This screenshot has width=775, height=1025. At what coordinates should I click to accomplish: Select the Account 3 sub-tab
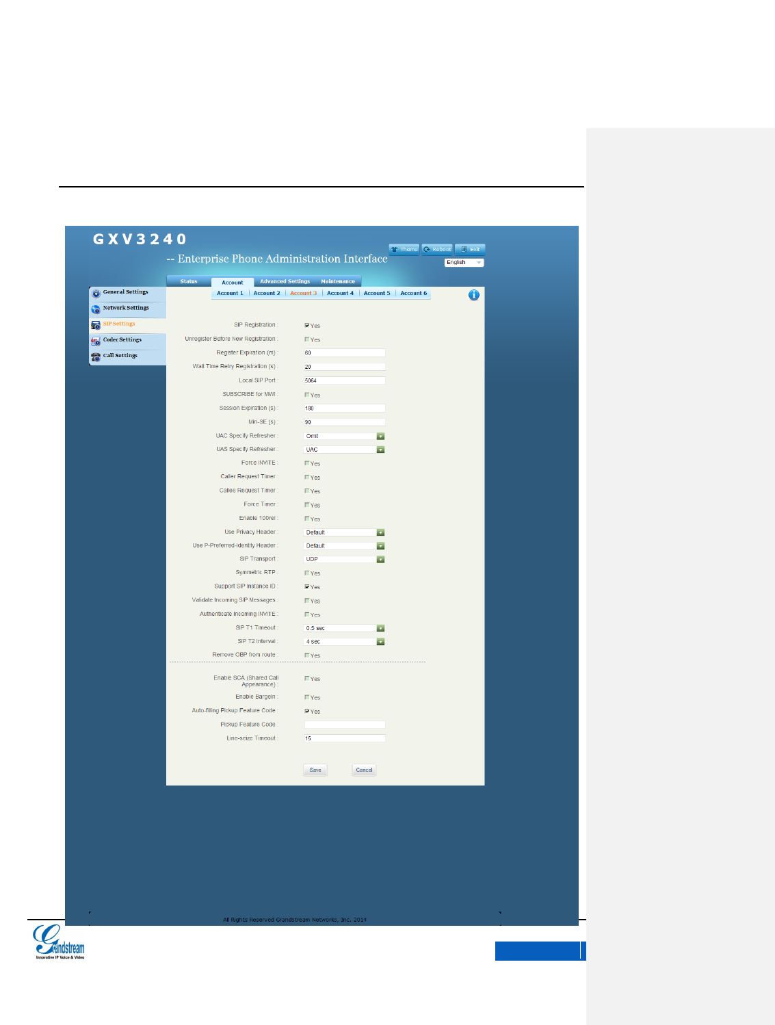(x=303, y=293)
